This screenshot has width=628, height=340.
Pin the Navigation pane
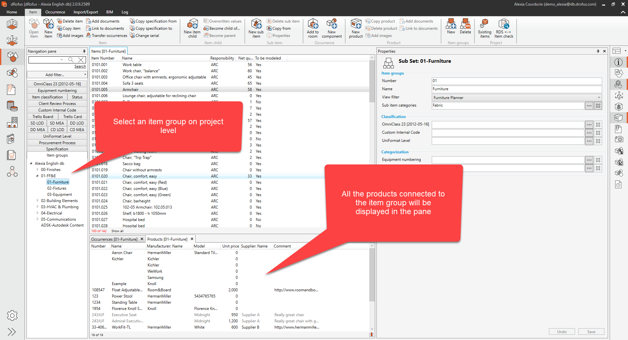[84, 51]
